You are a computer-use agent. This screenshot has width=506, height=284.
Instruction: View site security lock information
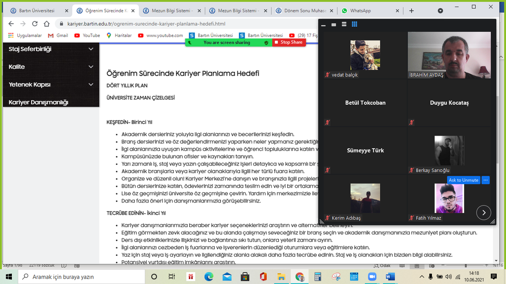(x=61, y=24)
